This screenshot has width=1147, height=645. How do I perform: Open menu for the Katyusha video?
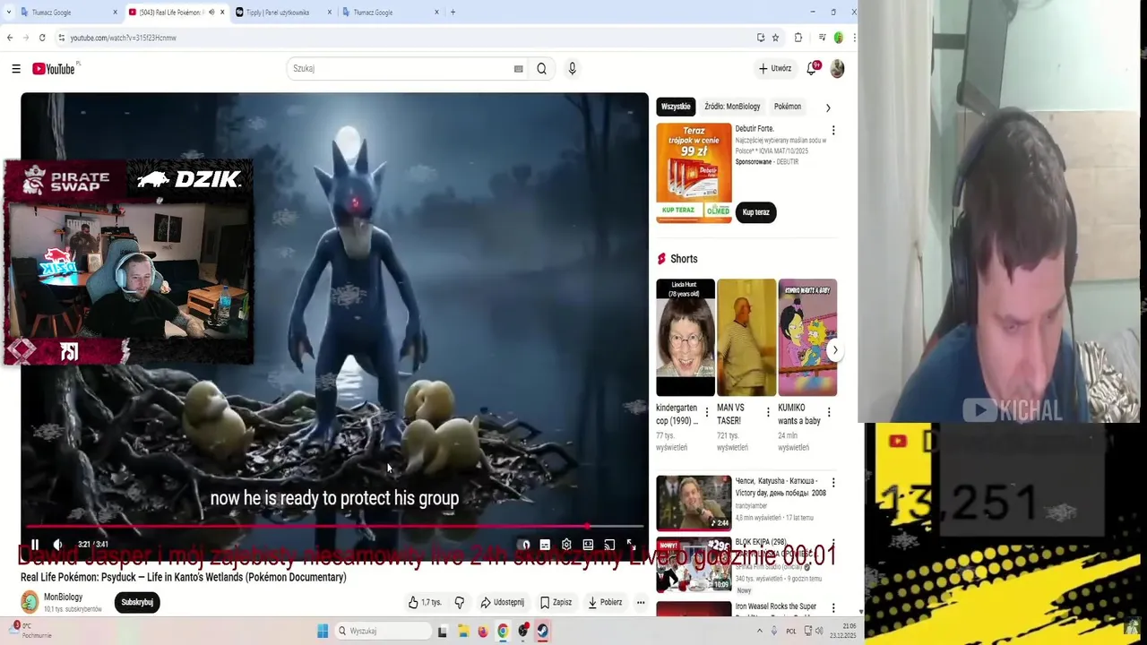(x=833, y=483)
